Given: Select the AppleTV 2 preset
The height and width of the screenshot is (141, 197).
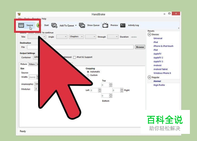Looking at the screenshot, I should tap(158, 58).
